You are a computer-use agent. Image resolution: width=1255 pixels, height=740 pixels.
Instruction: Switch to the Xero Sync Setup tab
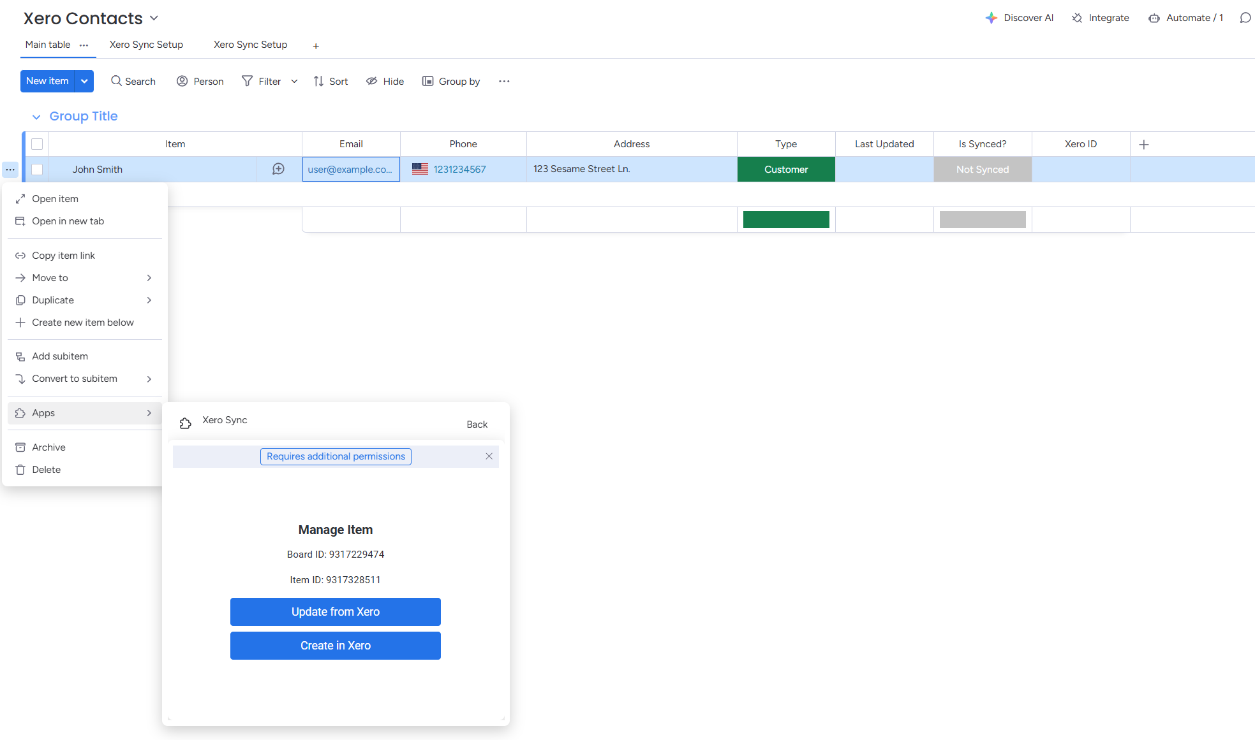145,45
